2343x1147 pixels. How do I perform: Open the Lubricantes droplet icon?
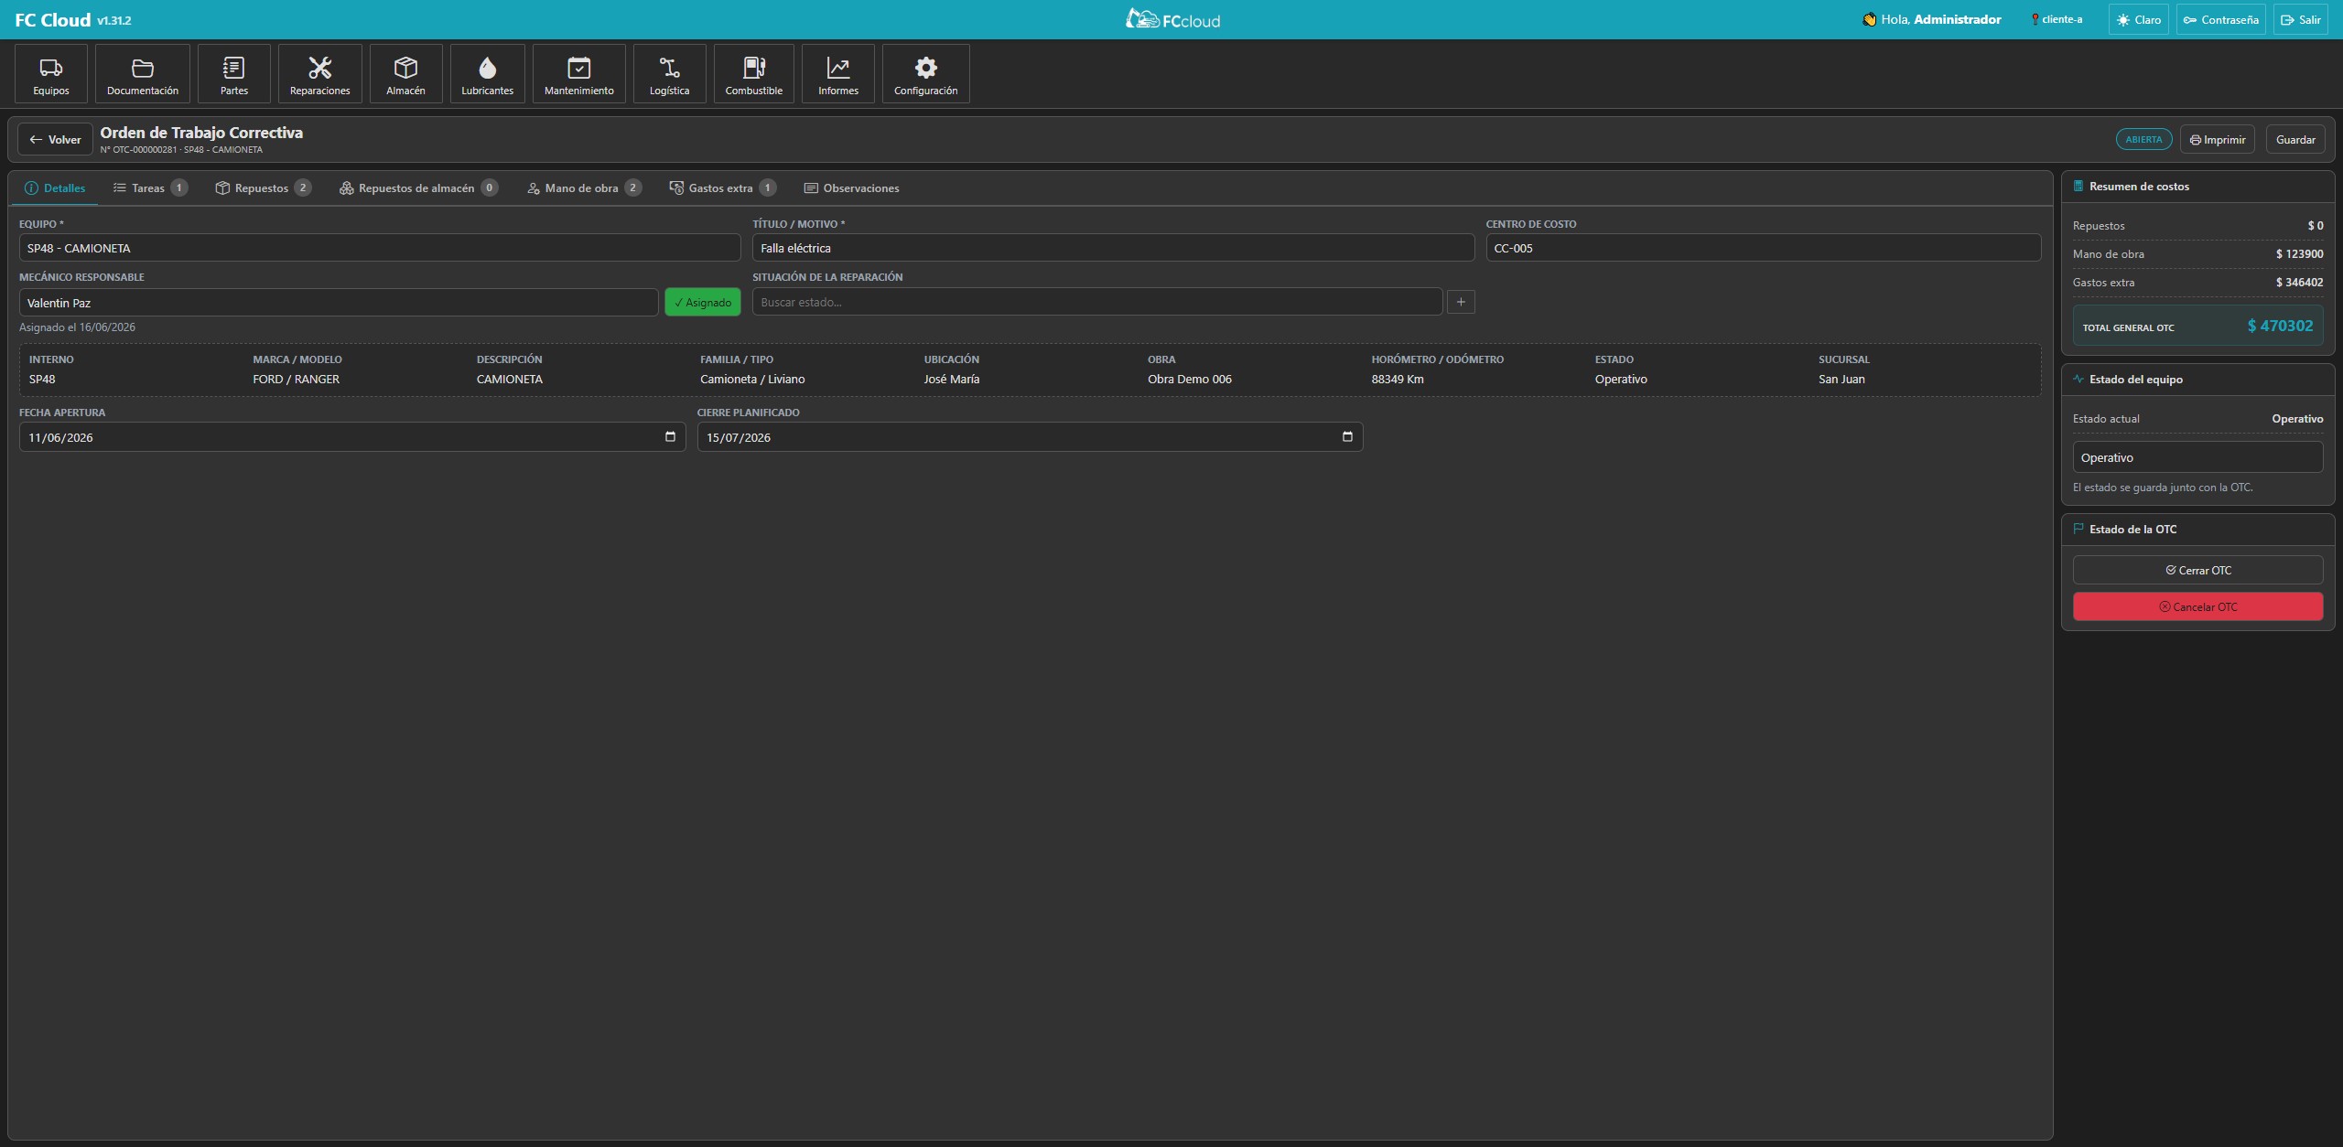click(x=487, y=73)
